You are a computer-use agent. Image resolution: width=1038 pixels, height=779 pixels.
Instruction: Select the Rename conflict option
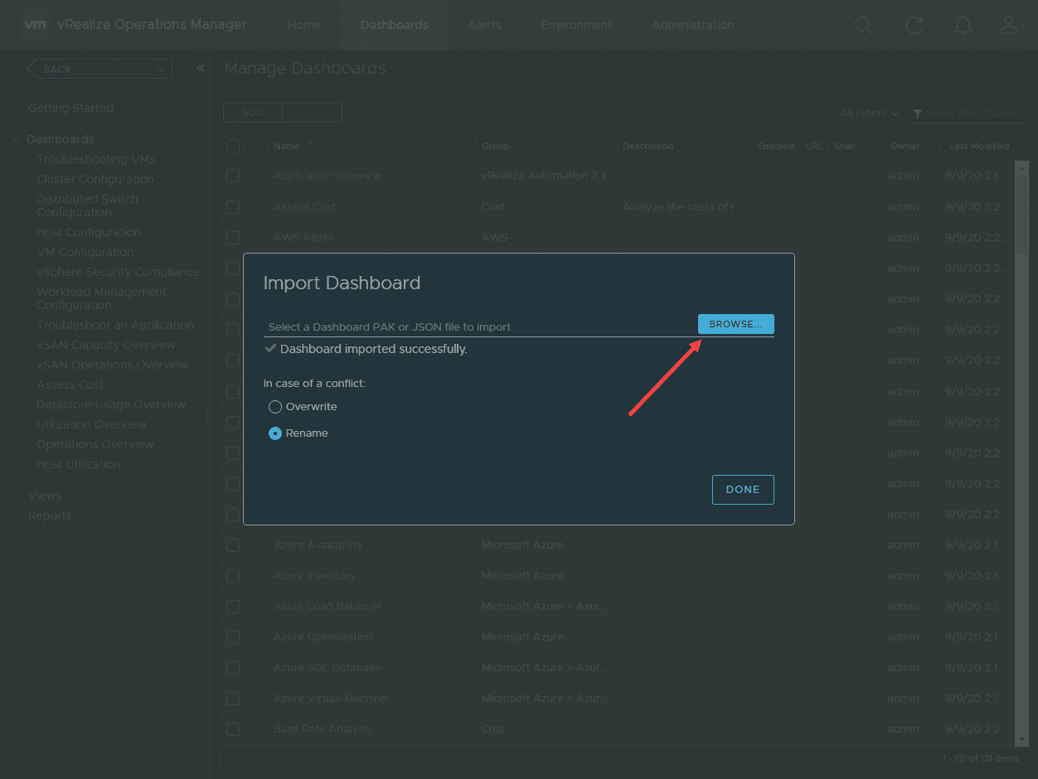(x=274, y=433)
